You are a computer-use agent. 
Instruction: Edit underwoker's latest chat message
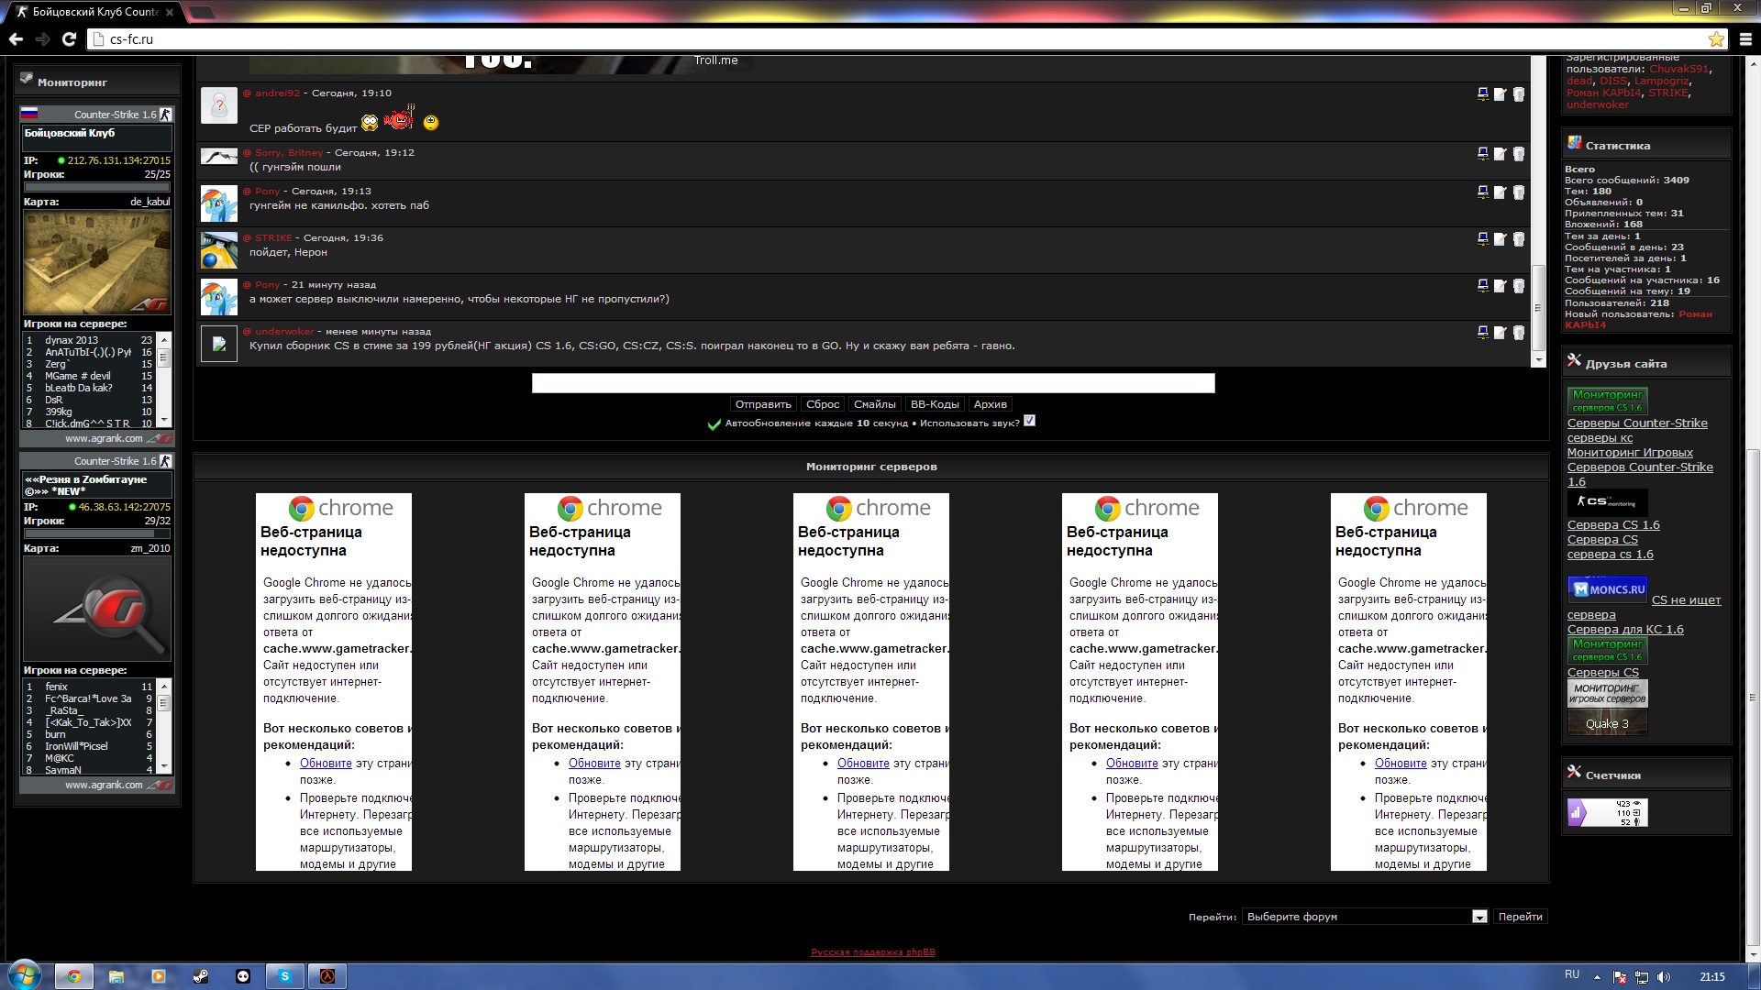click(x=1500, y=333)
